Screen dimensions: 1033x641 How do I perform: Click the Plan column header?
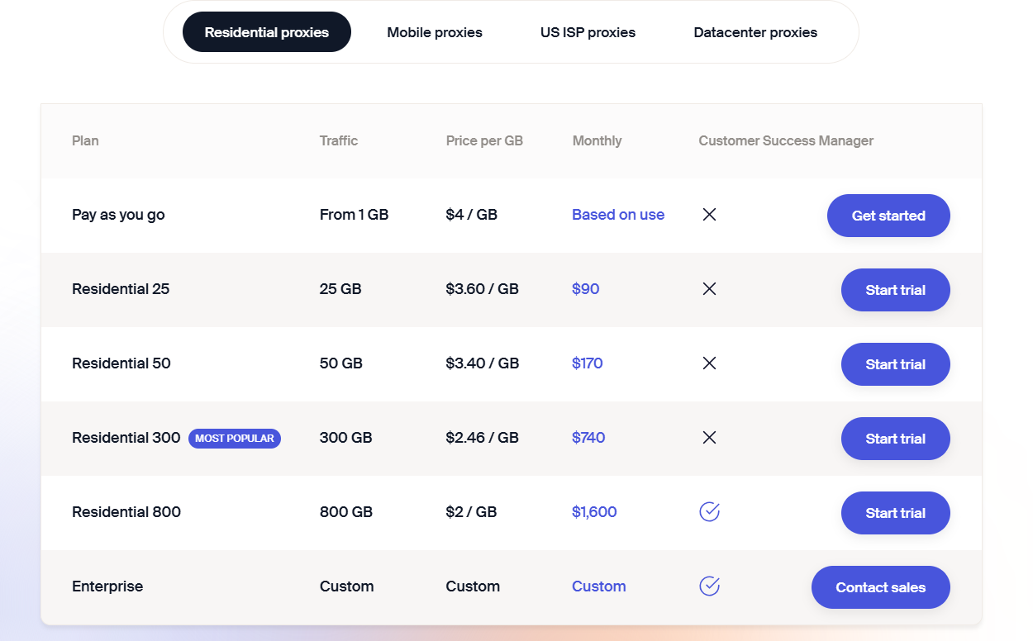tap(85, 140)
